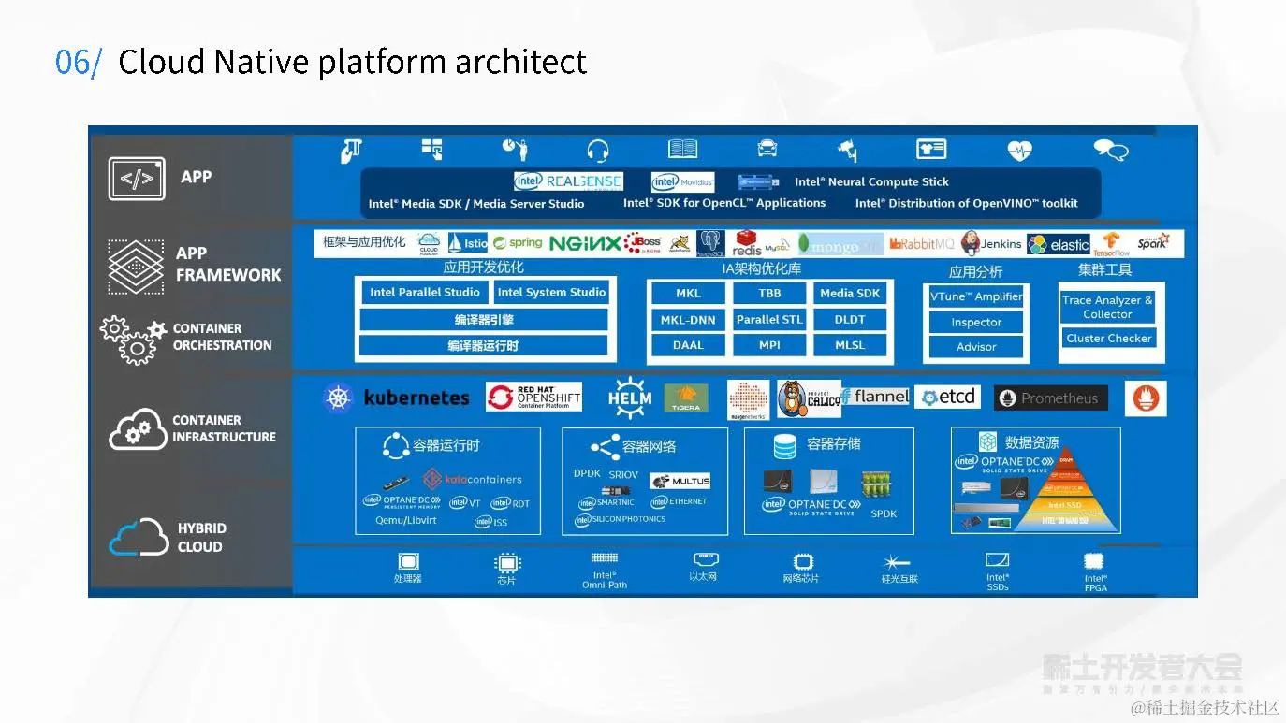The image size is (1286, 723).
Task: Click the car icon in top row
Action: click(x=767, y=149)
